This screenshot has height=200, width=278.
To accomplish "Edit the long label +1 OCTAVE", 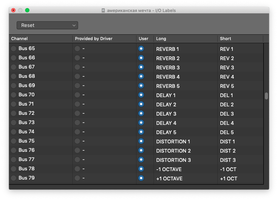I will point(169,178).
